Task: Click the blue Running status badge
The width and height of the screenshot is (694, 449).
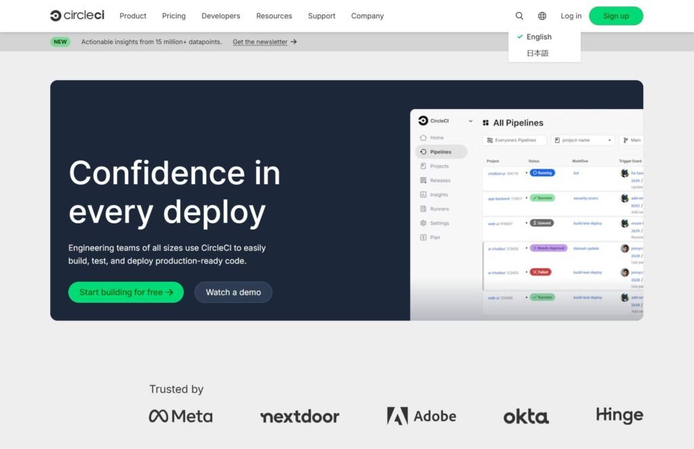Action: pos(542,173)
